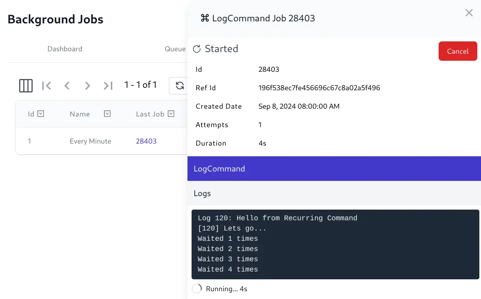Image resolution: width=481 pixels, height=299 pixels.
Task: Click the Running spinner progress indicator
Action: coord(197,289)
